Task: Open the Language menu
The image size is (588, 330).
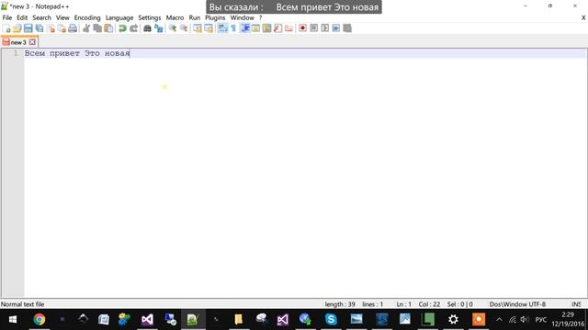Action: coord(119,17)
